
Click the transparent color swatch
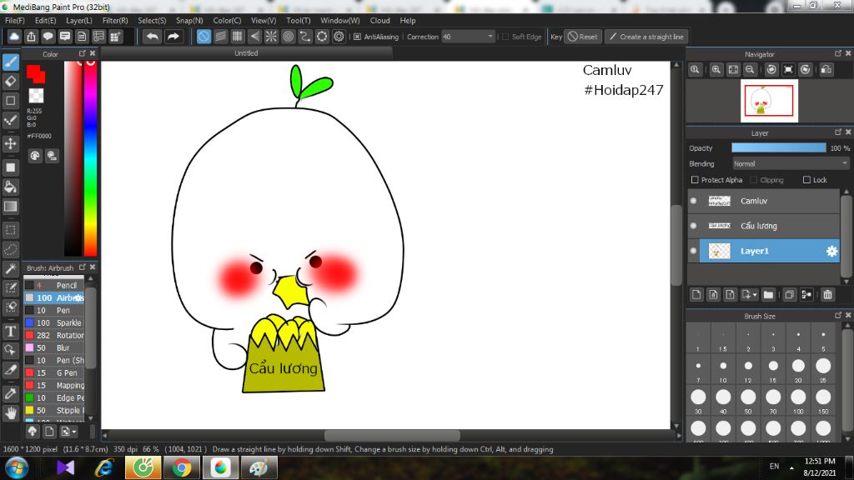click(36, 96)
